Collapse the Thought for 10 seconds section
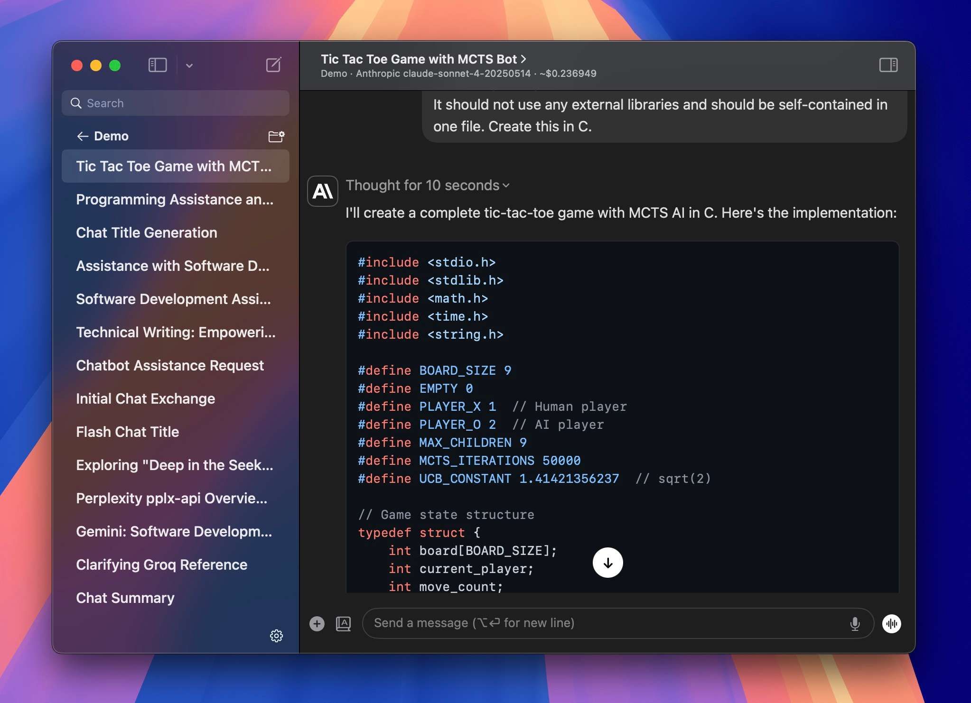This screenshot has width=971, height=703. [506, 185]
